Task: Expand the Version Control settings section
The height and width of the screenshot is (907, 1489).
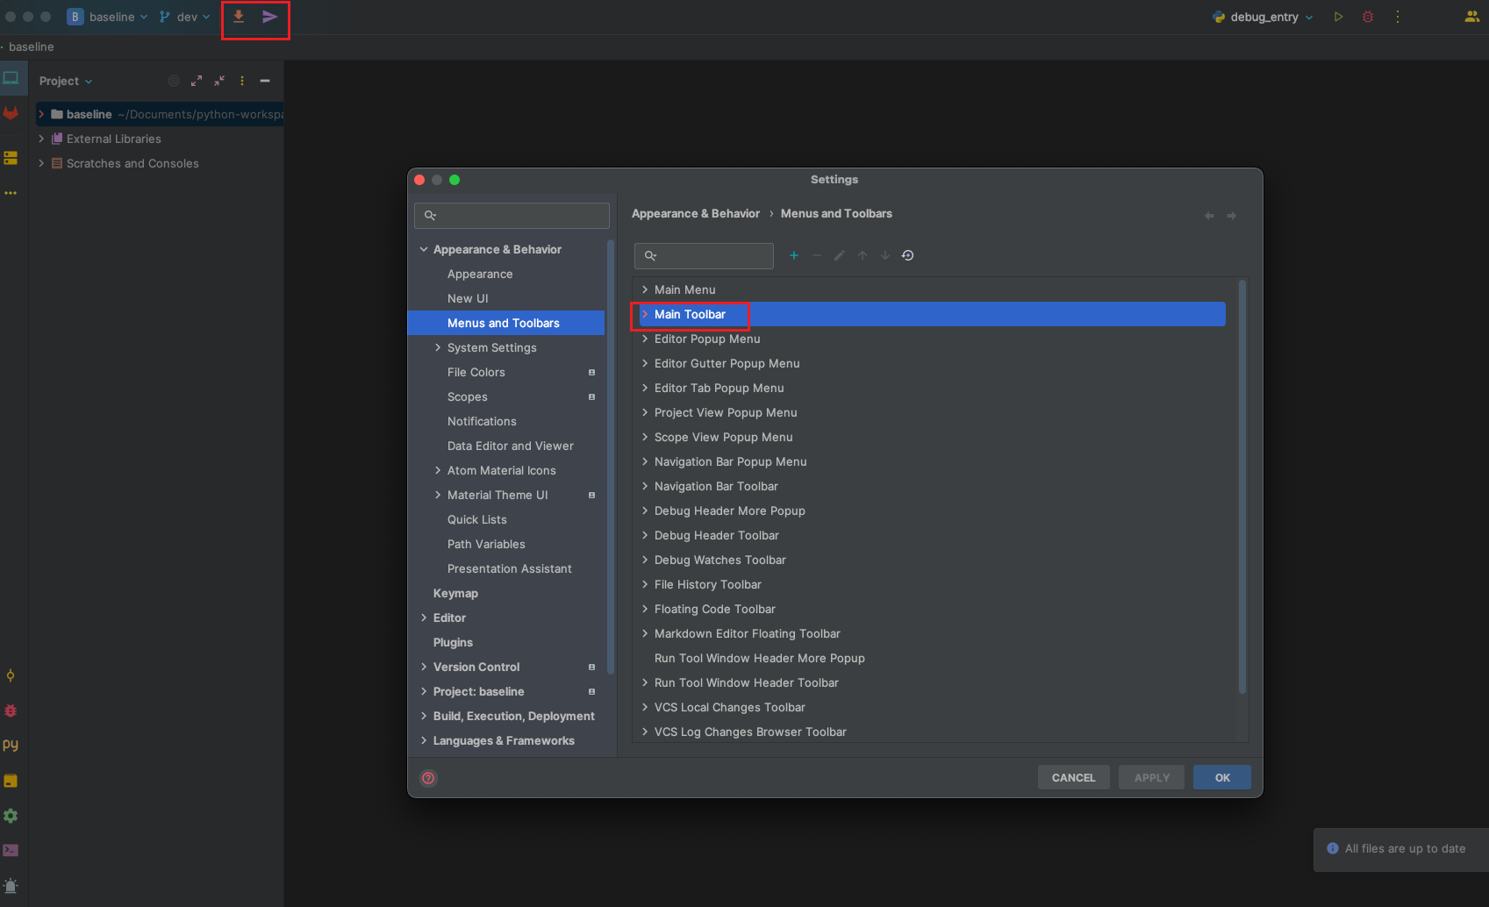Action: (424, 667)
